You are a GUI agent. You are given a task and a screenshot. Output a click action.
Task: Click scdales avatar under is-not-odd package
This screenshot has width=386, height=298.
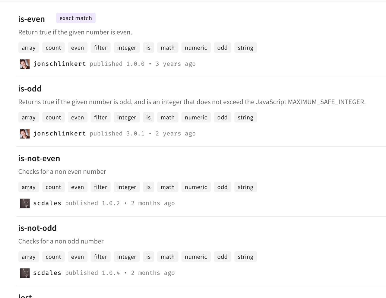point(25,273)
